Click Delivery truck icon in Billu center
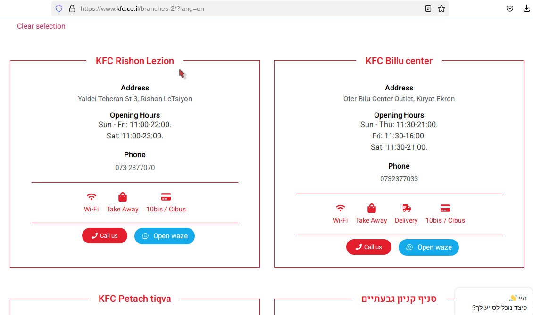The width and height of the screenshot is (533, 315). 406,208
